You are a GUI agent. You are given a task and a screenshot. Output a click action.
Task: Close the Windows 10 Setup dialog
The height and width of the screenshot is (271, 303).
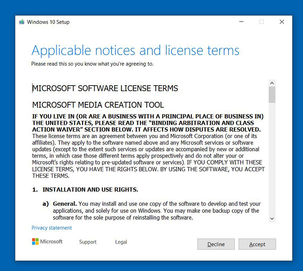(x=282, y=22)
